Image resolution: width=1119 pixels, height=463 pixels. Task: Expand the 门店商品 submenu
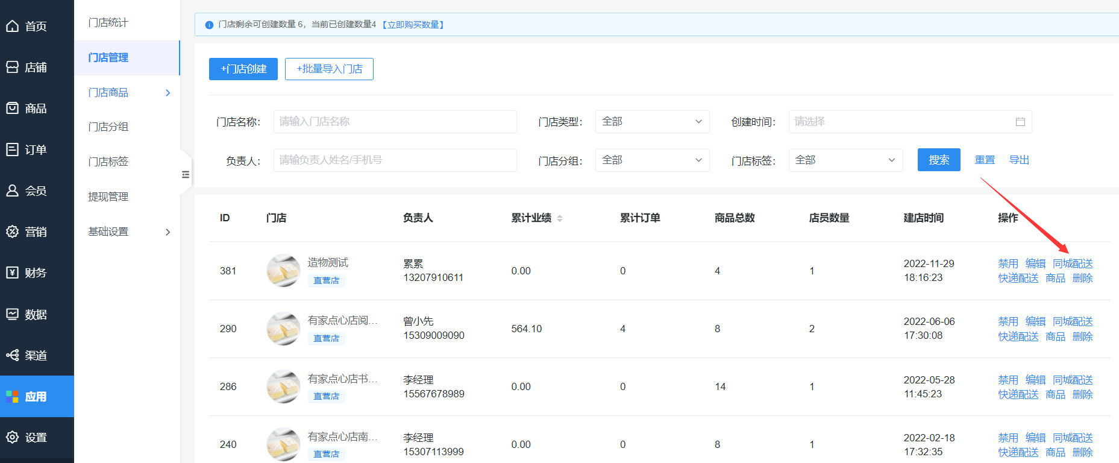pyautogui.click(x=168, y=93)
